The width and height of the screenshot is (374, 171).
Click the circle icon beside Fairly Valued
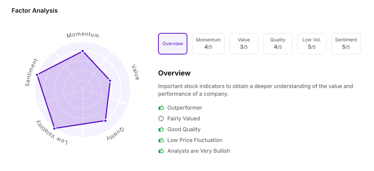[x=161, y=118]
